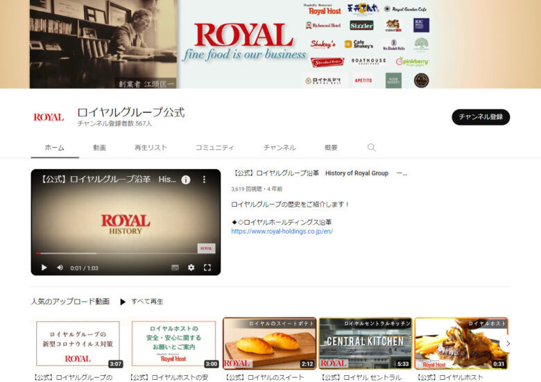Click the Sizzler logo in banner
The width and height of the screenshot is (541, 382).
361,25
